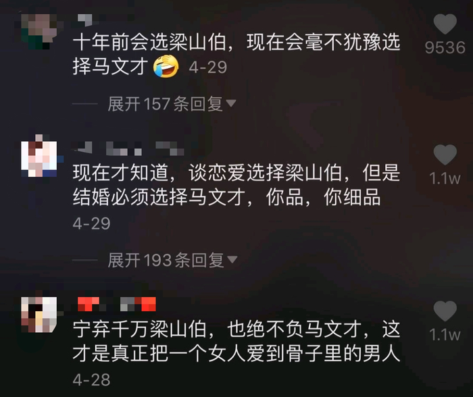This screenshot has width=473, height=397.
Task: Click the triangle arrow after 展开157条回复
Action: click(x=231, y=103)
